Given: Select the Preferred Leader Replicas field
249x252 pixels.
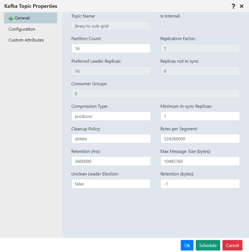Looking at the screenshot, I should click(111, 71).
